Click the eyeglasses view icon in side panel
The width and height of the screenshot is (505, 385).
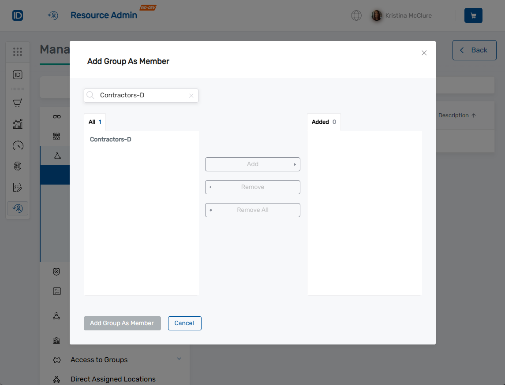click(56, 116)
